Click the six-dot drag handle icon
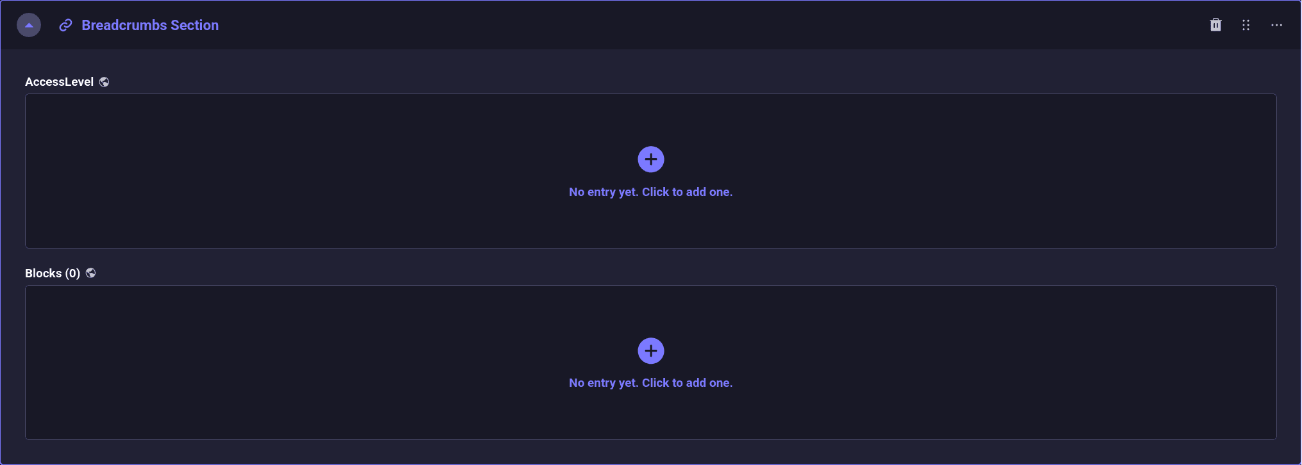The height and width of the screenshot is (465, 1302). pos(1246,25)
